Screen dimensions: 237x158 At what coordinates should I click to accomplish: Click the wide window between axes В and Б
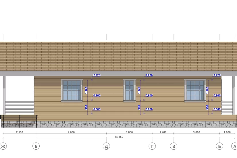pos(195,90)
